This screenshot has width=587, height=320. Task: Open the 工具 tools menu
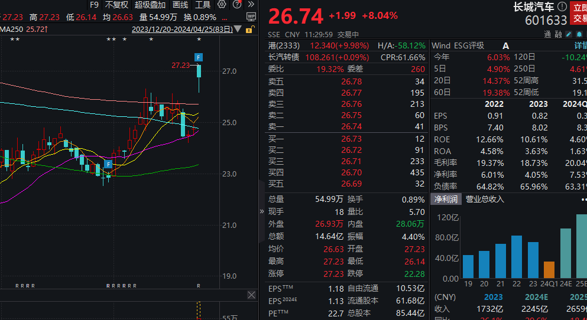(x=203, y=5)
